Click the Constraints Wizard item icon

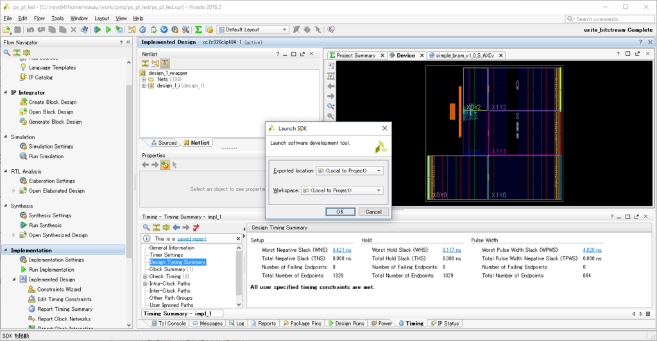pyautogui.click(x=32, y=289)
